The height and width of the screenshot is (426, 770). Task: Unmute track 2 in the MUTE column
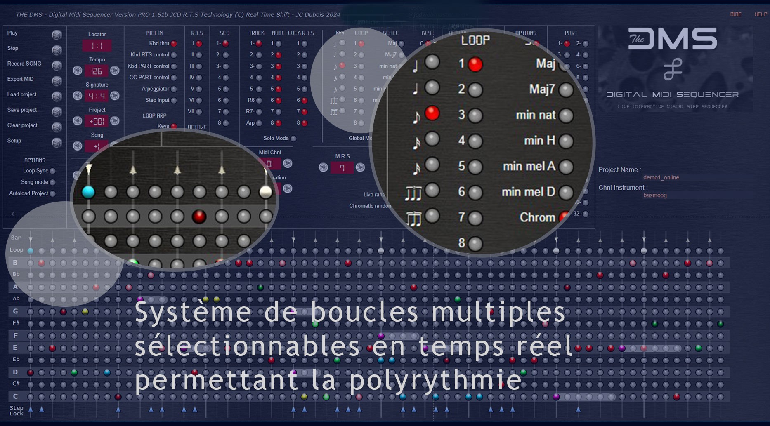coord(279,55)
